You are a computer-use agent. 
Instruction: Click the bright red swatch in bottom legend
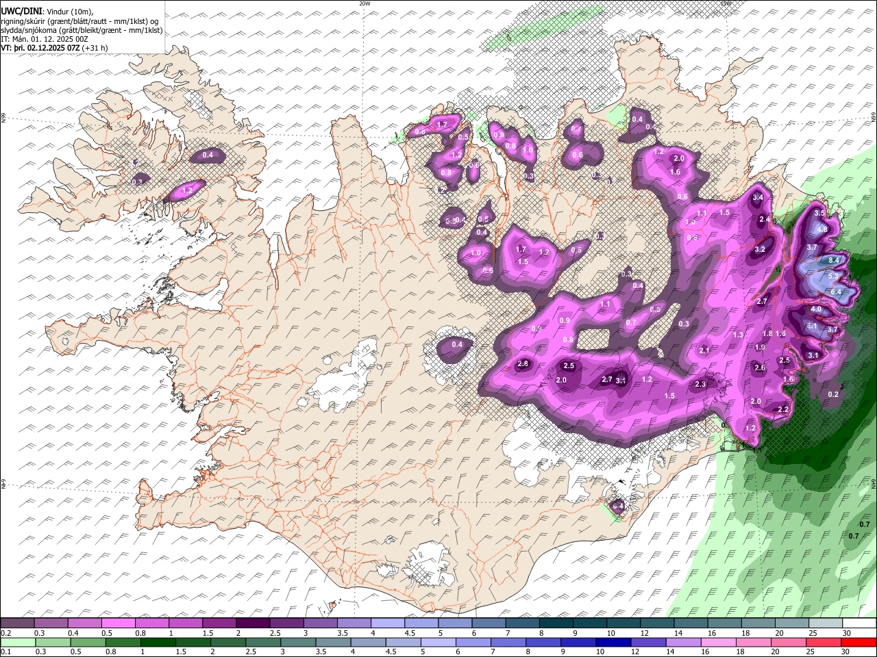[859, 643]
